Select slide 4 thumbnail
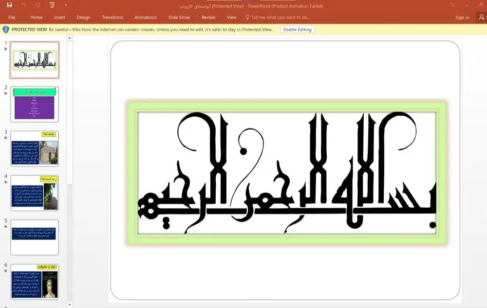 pos(35,193)
